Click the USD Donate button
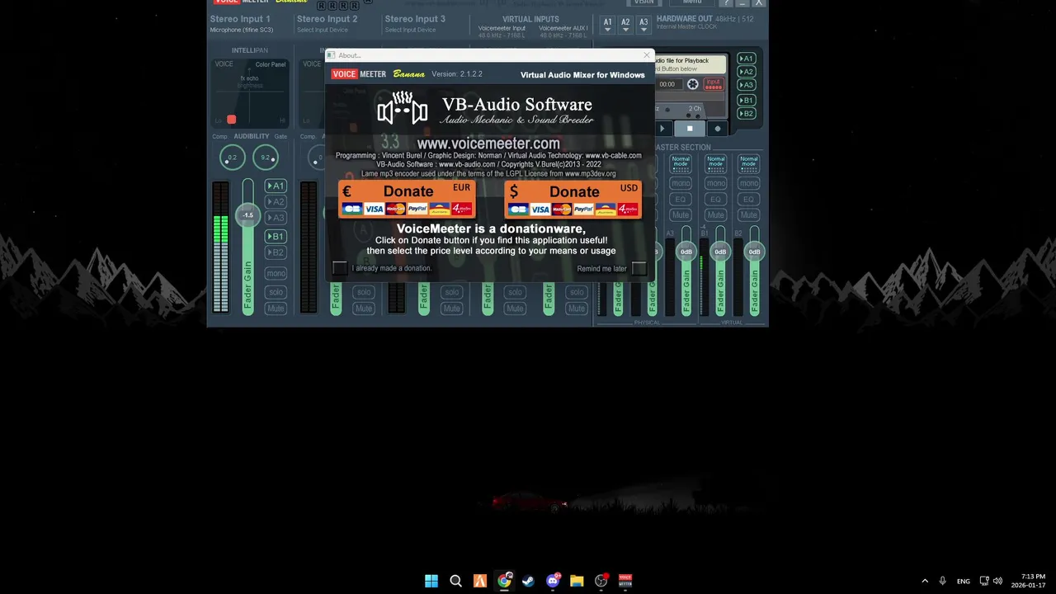 573,199
